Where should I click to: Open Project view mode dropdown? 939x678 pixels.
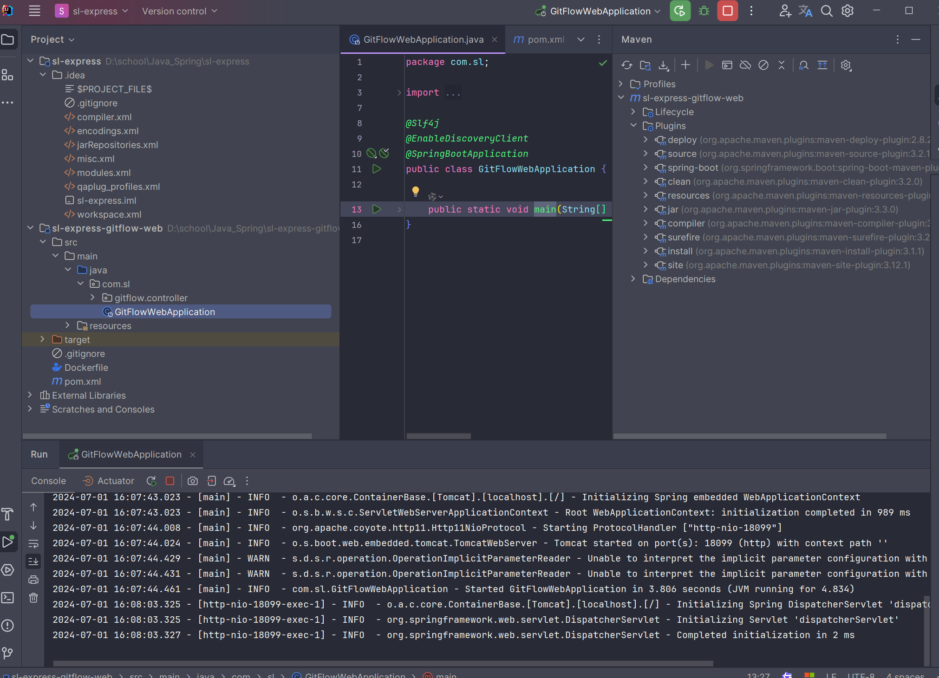[52, 39]
